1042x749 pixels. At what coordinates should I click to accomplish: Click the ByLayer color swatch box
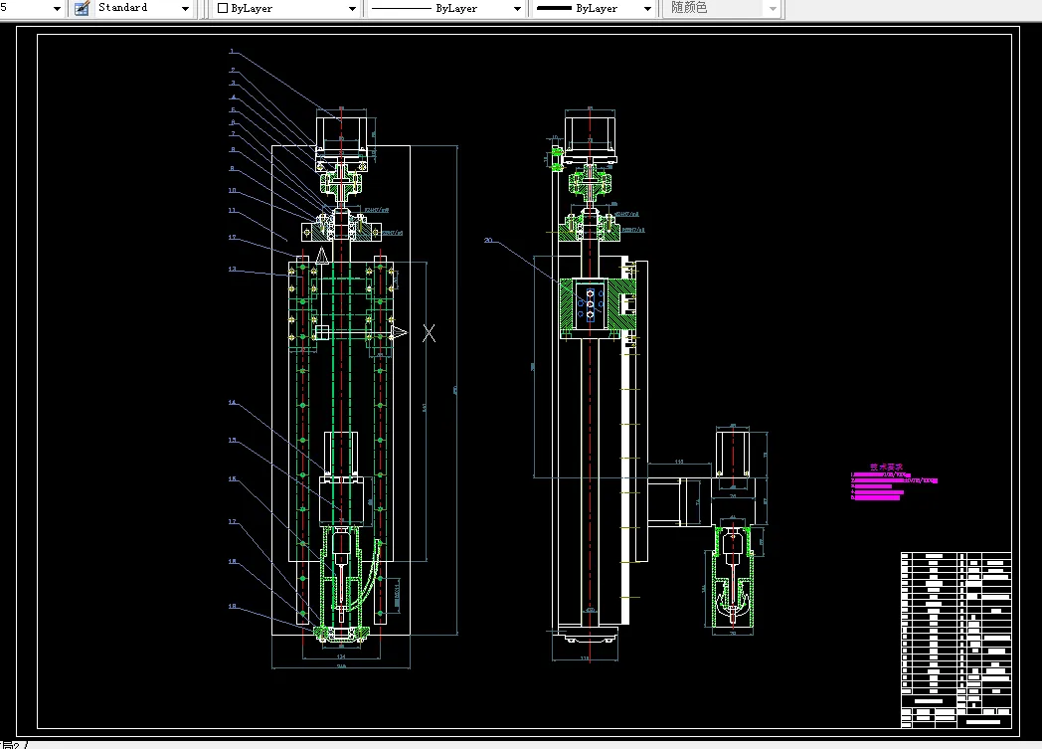coord(223,9)
